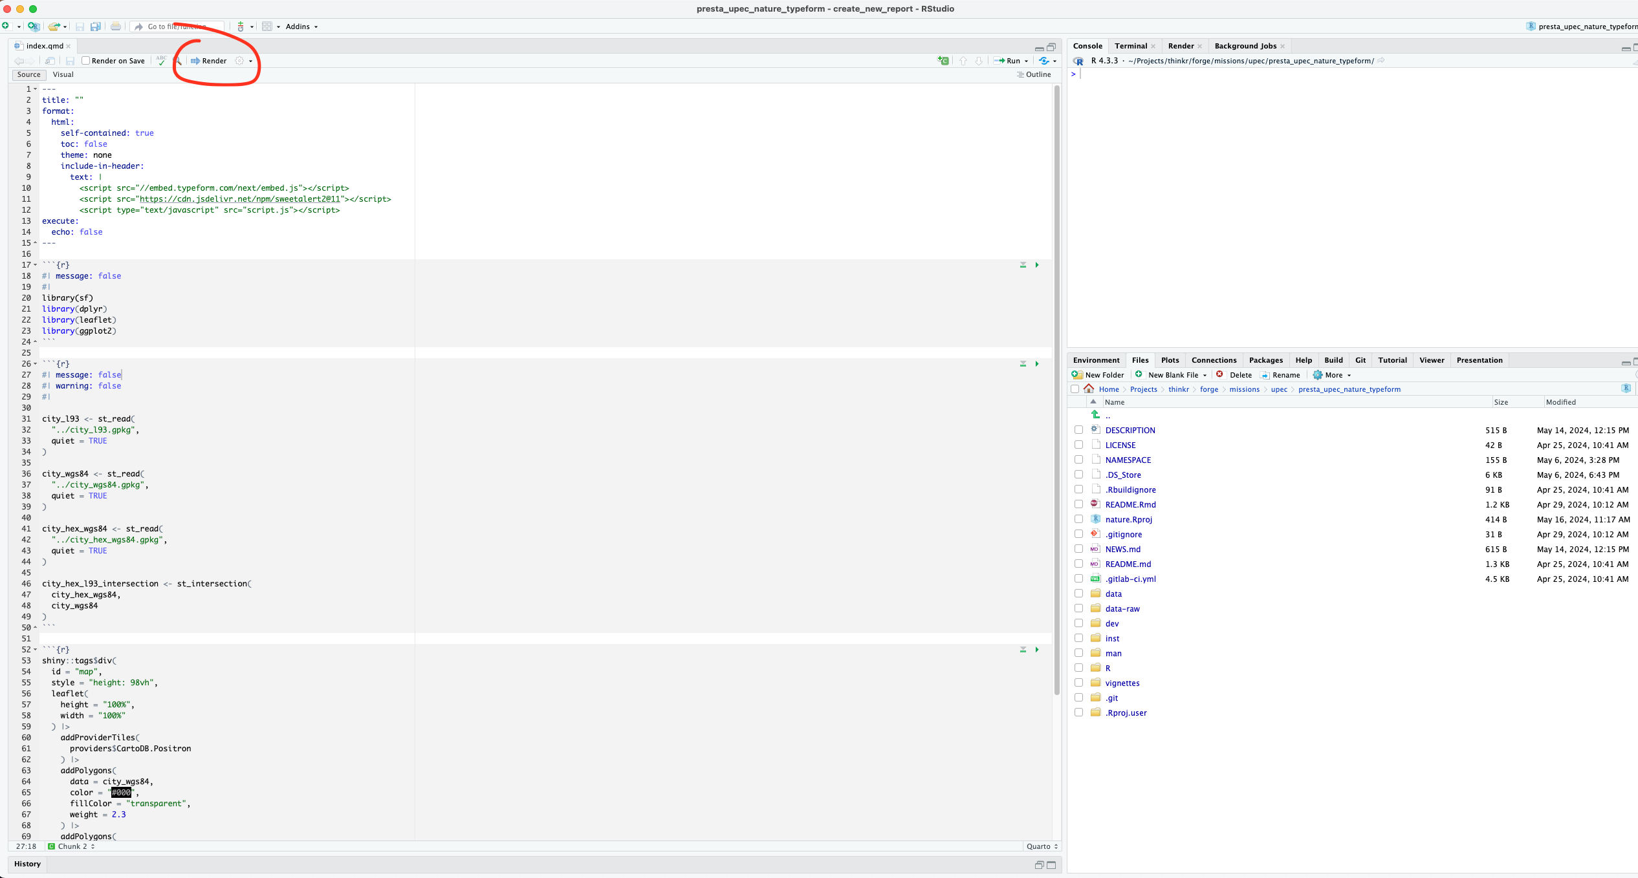Open the Run options dropdown arrow

coord(1026,61)
